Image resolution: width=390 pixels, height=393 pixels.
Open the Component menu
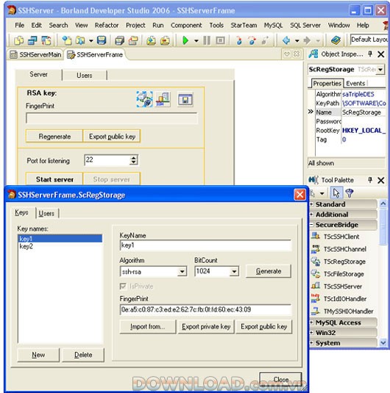click(x=186, y=25)
